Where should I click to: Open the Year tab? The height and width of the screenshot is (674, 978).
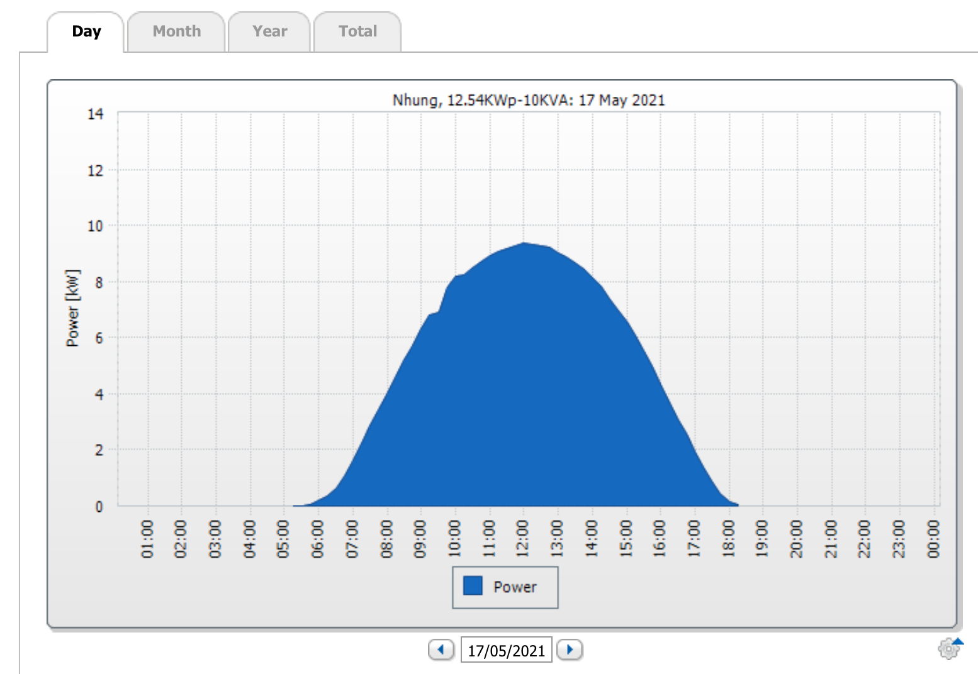tap(269, 31)
